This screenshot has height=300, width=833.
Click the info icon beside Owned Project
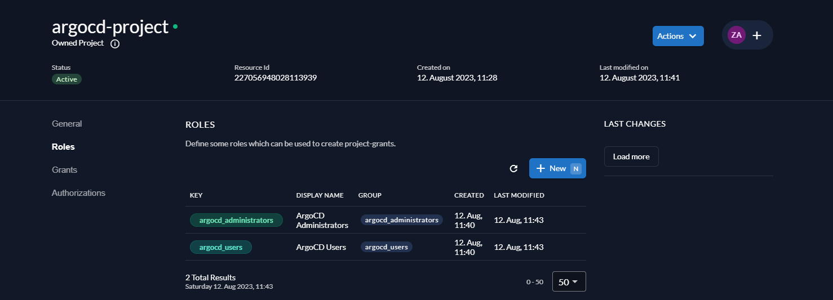115,44
